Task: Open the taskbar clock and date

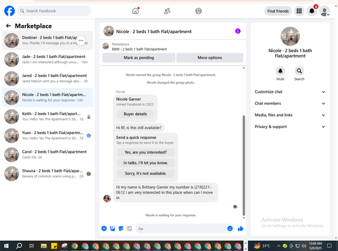Action: point(316,246)
